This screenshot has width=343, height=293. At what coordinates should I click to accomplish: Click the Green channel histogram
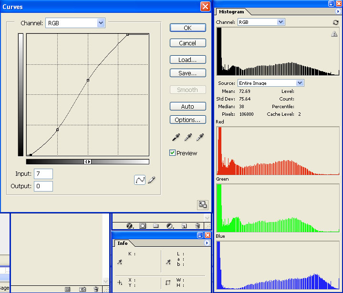[x=278, y=208]
